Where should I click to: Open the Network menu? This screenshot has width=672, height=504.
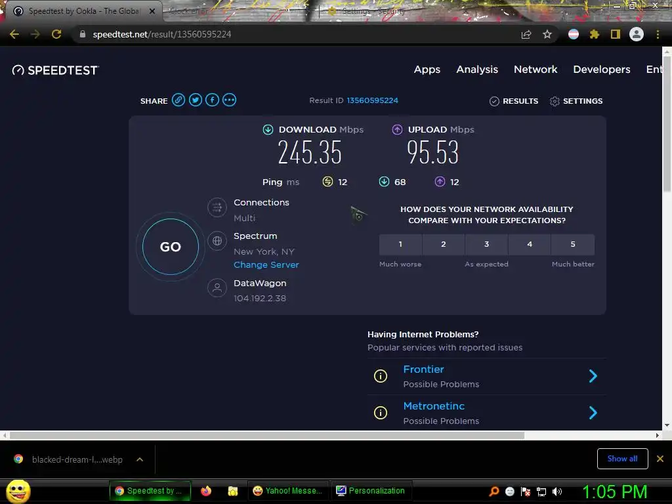[535, 70]
